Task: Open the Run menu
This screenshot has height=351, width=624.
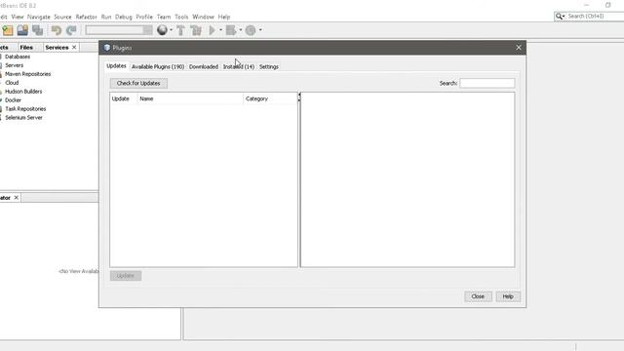Action: click(106, 17)
